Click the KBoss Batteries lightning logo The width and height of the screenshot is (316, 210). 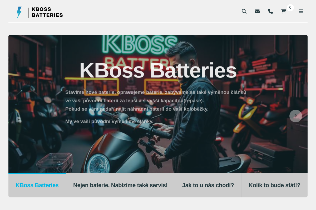click(x=19, y=12)
